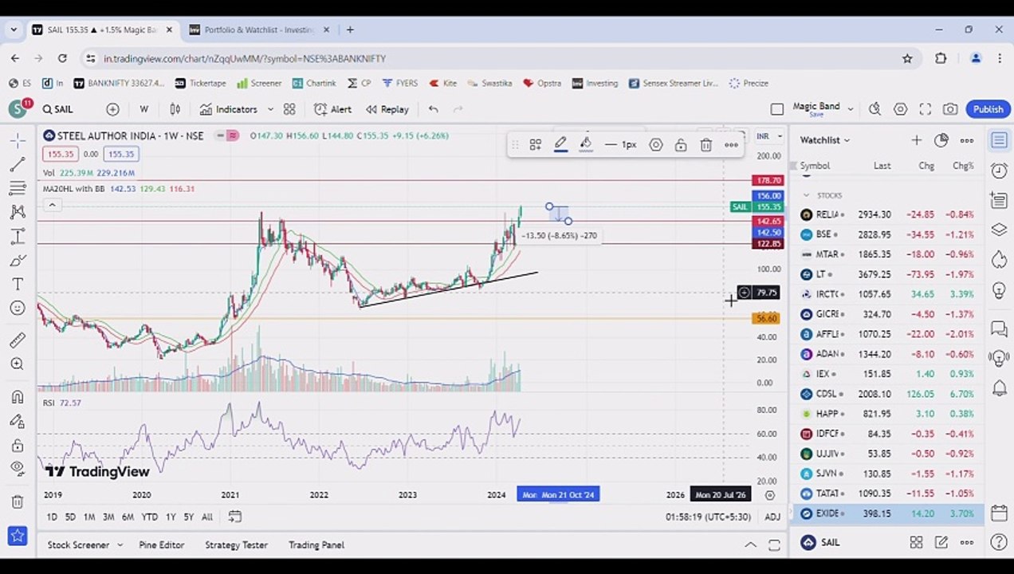The height and width of the screenshot is (574, 1014).
Task: Collapse the bottom panel chevron
Action: [x=750, y=545]
